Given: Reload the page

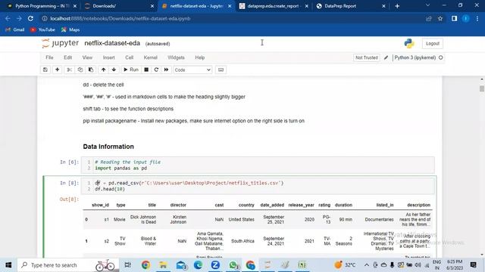Looking at the screenshot, I should point(30,18).
